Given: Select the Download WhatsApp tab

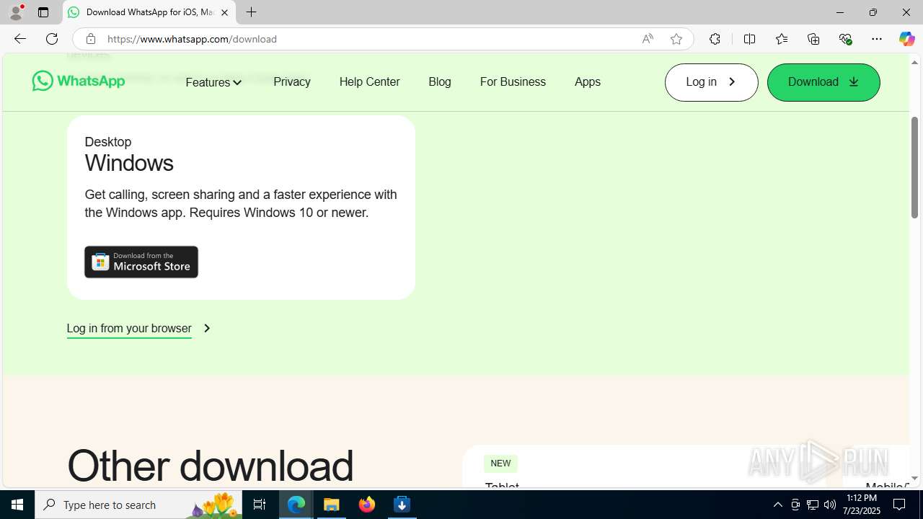Looking at the screenshot, I should pyautogui.click(x=149, y=12).
